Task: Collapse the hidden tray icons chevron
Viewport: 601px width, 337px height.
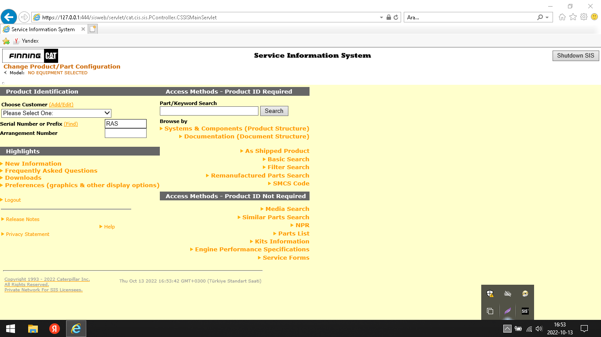Action: tap(507, 329)
